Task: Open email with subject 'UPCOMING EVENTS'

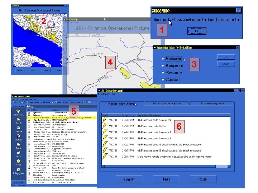Action: 62,120
